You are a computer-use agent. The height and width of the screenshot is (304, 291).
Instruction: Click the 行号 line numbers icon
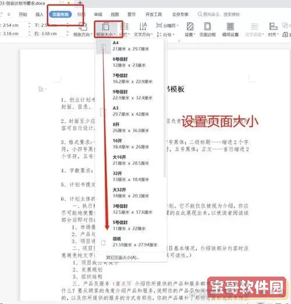pyautogui.click(x=159, y=34)
